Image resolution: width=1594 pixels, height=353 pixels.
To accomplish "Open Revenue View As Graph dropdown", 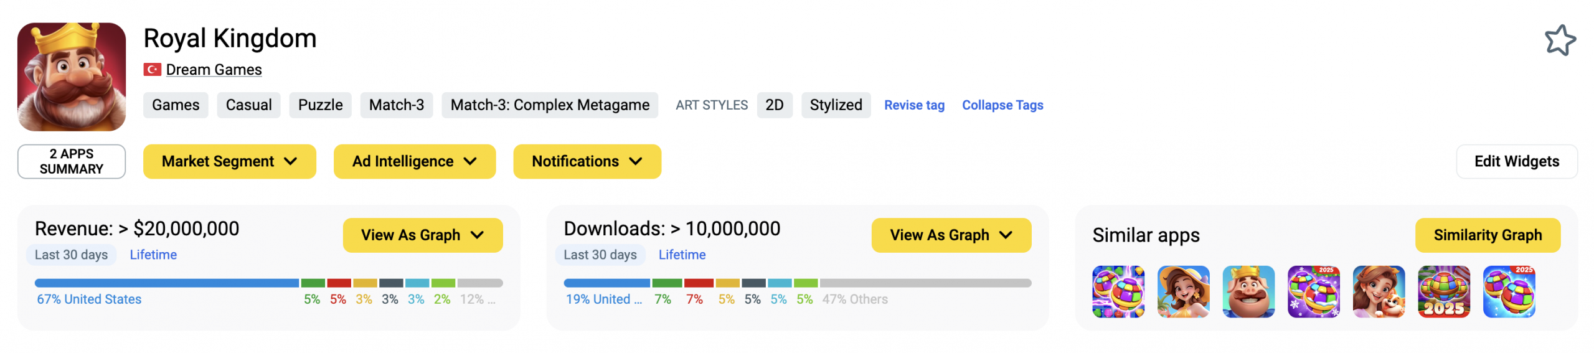I will click(423, 235).
